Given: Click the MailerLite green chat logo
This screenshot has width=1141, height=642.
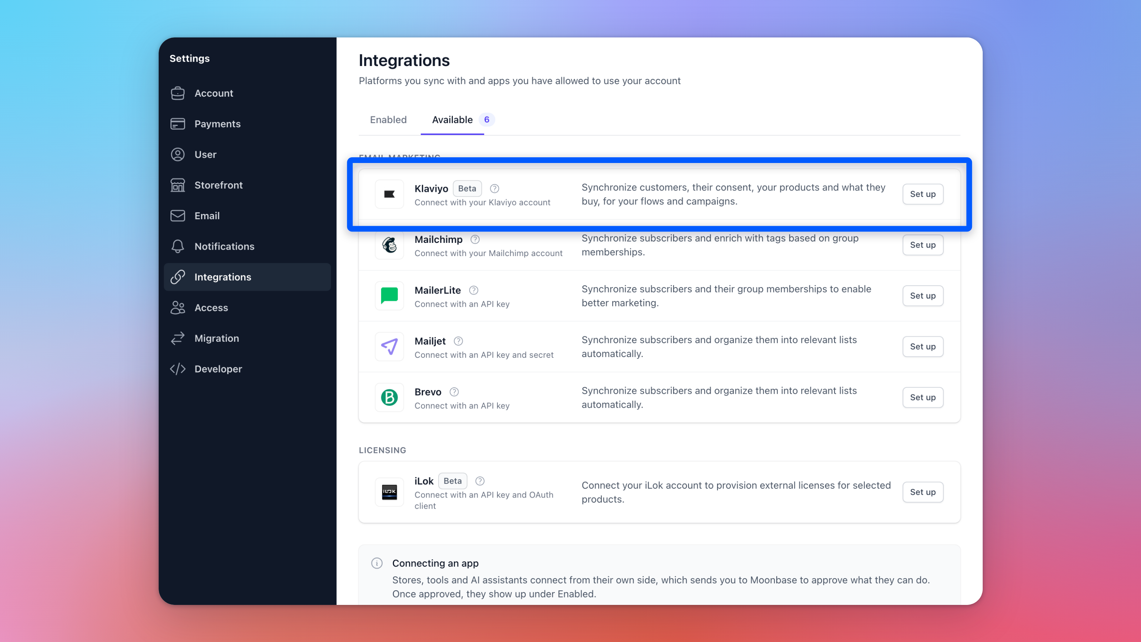Looking at the screenshot, I should (389, 296).
